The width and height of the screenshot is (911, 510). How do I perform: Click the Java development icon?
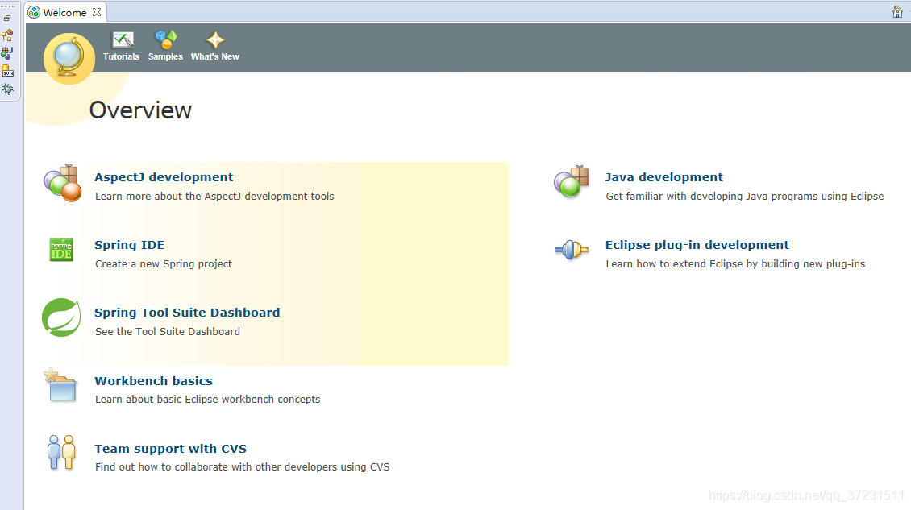point(572,182)
